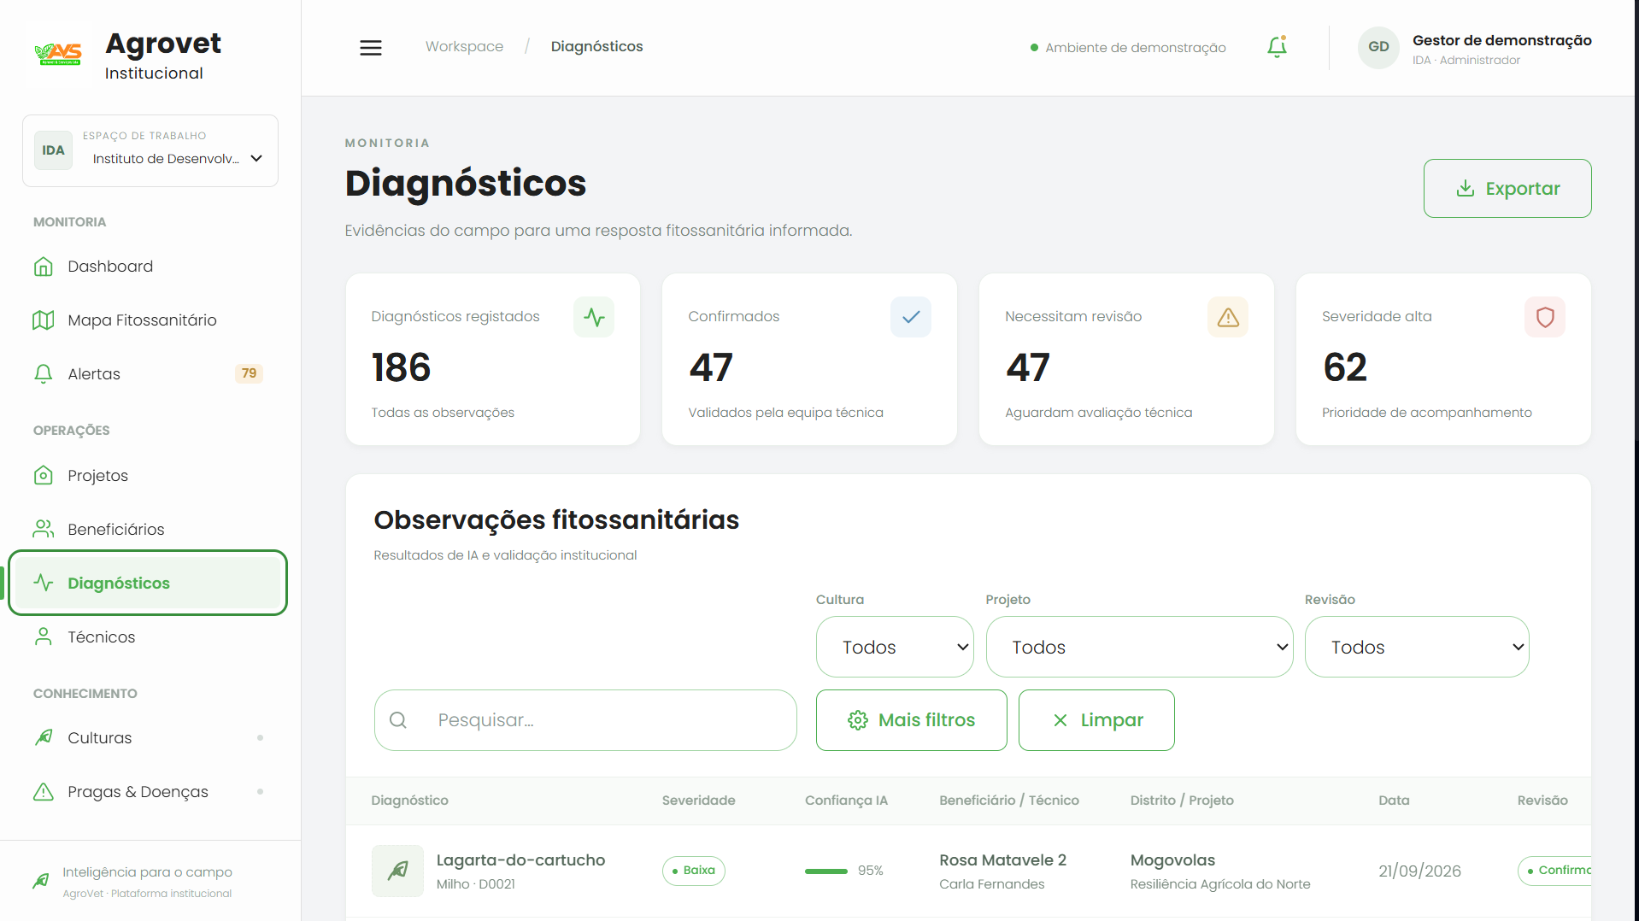
Task: Click the shield icon on Severidade alta
Action: (x=1545, y=317)
